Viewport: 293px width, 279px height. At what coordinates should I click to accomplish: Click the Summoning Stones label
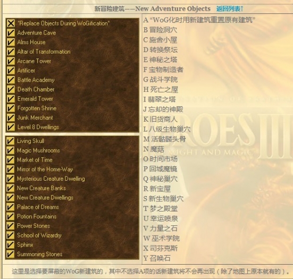pyautogui.click(x=39, y=254)
